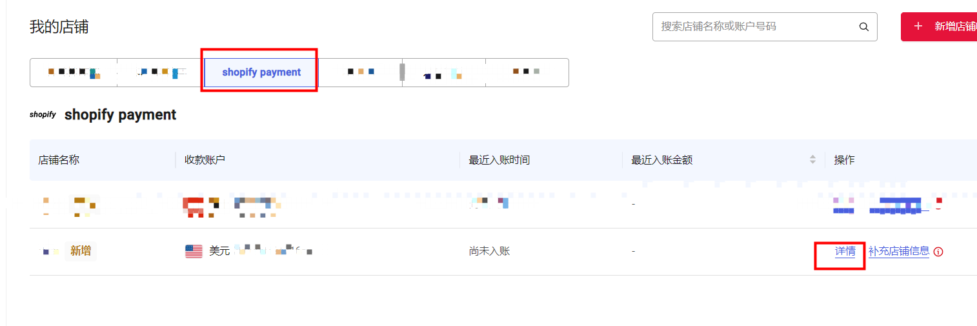The image size is (977, 326).
Task: Click the US flag icon next to 美元
Action: 194,251
